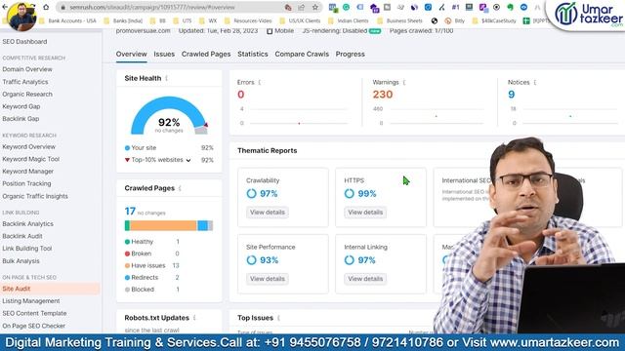This screenshot has height=351, width=625.
Task: Click the Broken pages legend row
Action: pos(152,253)
